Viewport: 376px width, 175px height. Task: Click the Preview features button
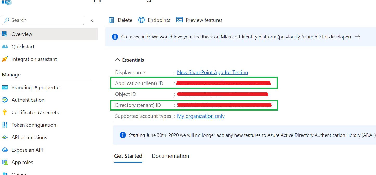tap(199, 20)
